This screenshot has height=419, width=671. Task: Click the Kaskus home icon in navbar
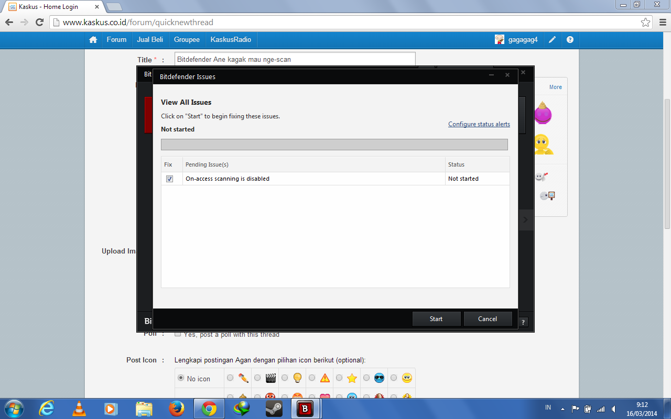pos(93,40)
